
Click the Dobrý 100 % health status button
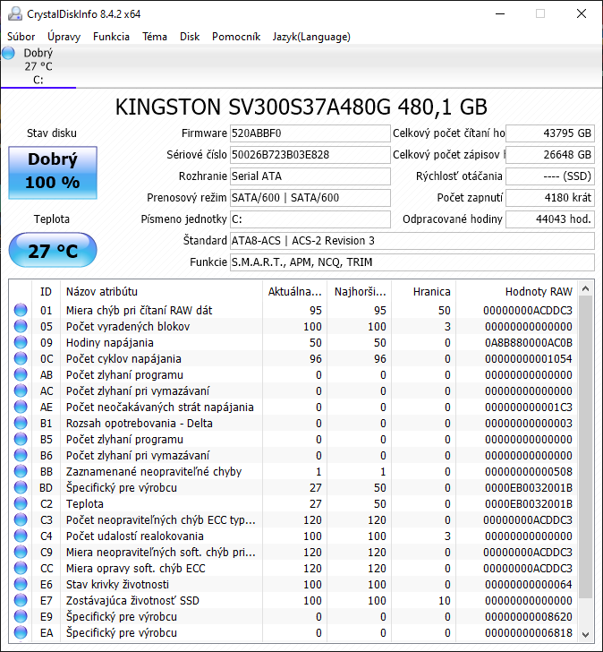[52, 172]
